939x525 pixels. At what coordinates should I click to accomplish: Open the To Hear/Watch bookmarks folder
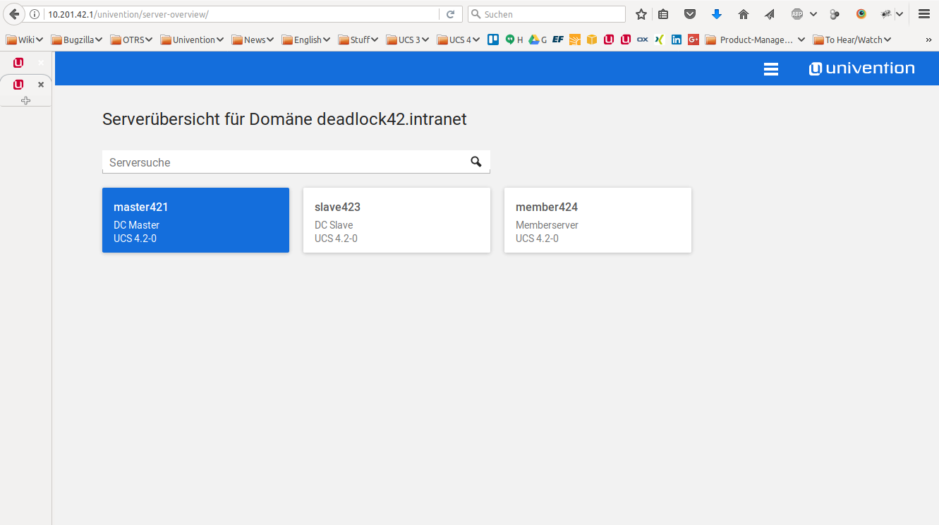(x=852, y=40)
